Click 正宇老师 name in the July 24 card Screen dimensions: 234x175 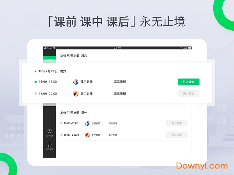86,94
